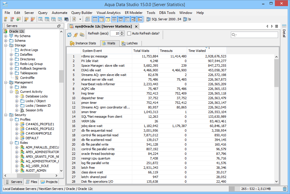The width and height of the screenshot is (290, 194).
Task: Open the first Query Analyzer toolbar icon
Action: (x=40, y=19)
